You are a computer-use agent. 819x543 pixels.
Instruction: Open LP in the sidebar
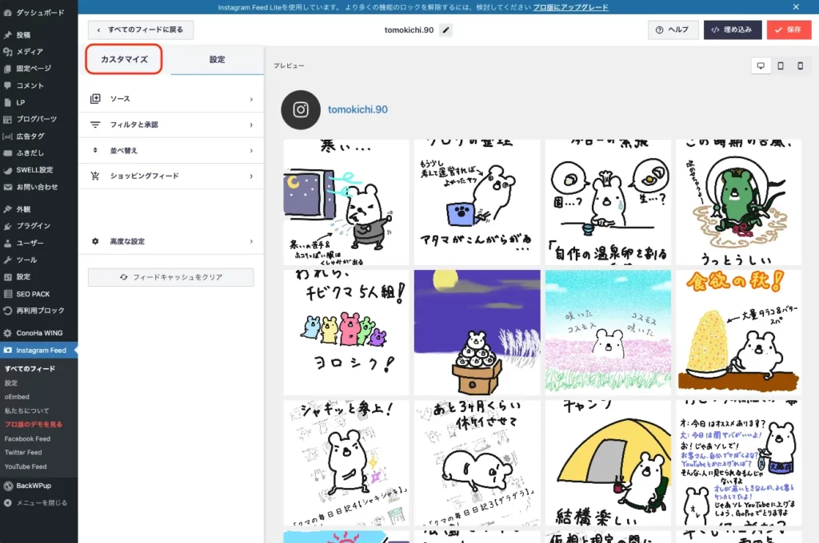[39, 102]
